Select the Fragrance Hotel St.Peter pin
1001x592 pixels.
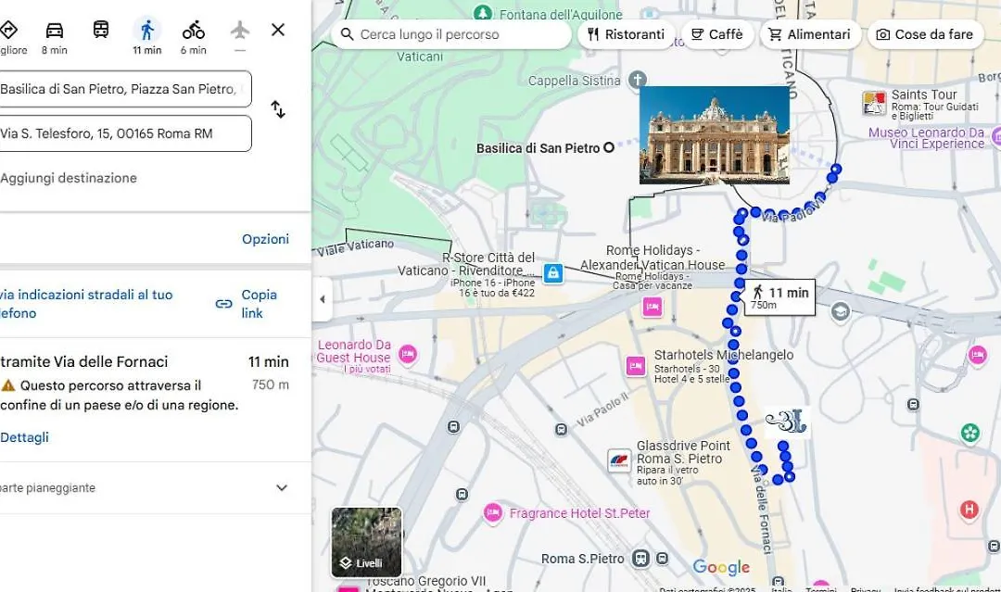493,513
